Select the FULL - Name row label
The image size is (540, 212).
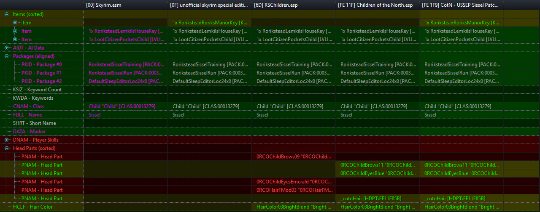tap(27, 115)
